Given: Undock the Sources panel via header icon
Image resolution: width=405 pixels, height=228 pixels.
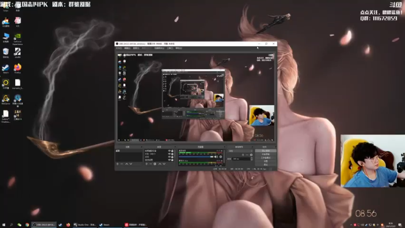Looking at the screenshot, I should click(x=175, y=147).
